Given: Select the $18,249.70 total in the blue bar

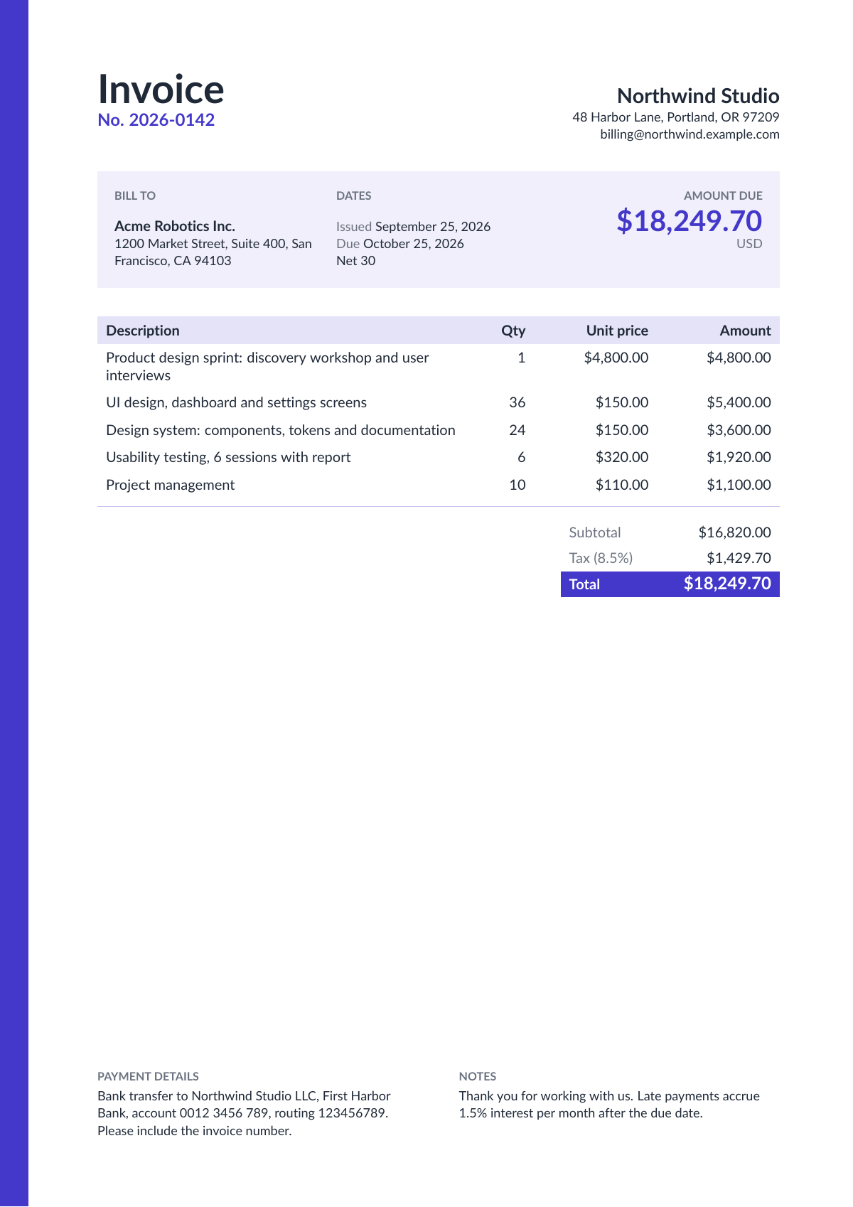Looking at the screenshot, I should [x=727, y=584].
